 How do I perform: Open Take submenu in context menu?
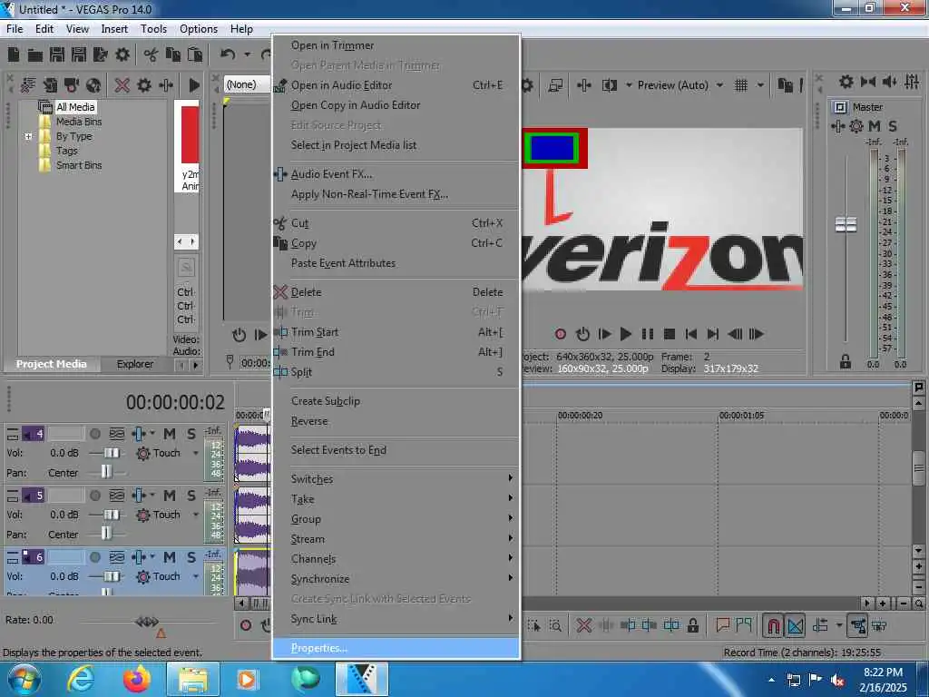tap(396, 499)
